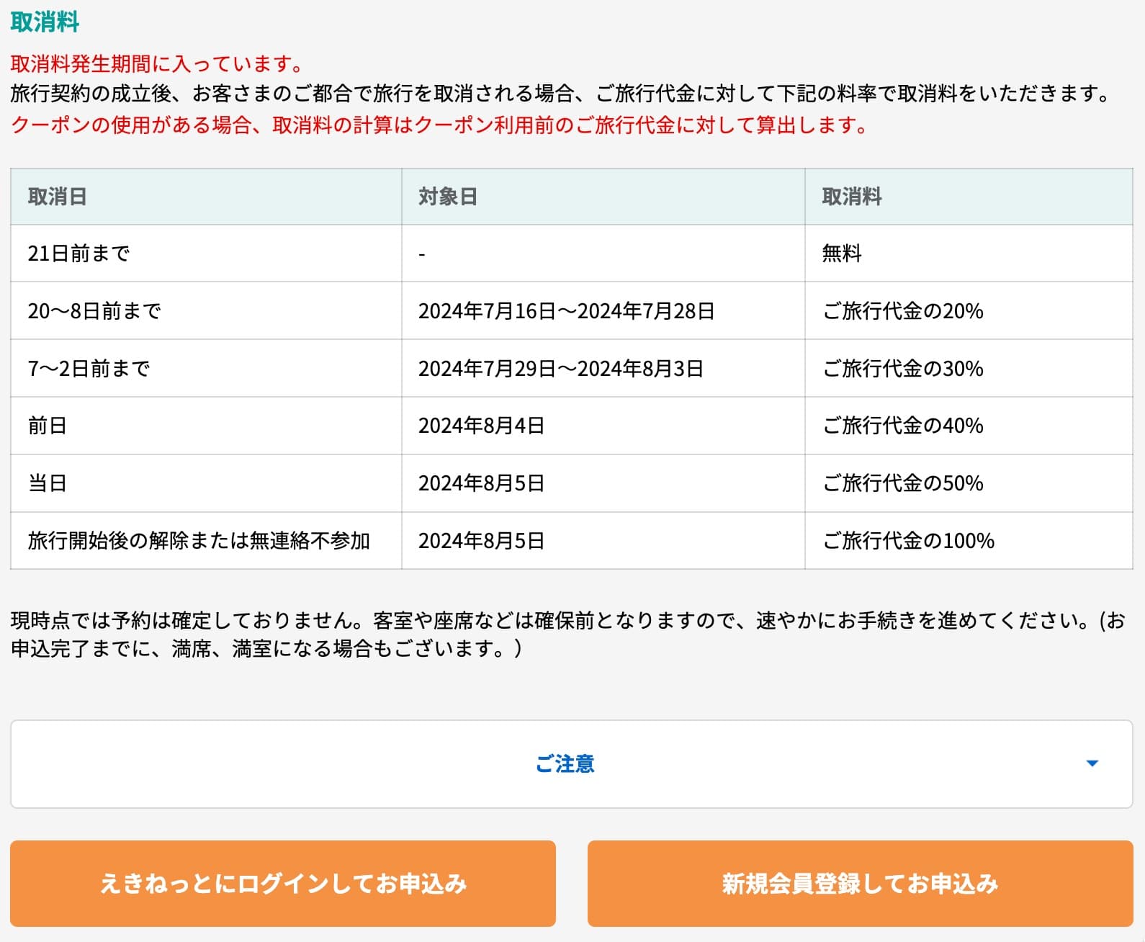1145x942 pixels.
Task: Select the 取消料 section heading
Action: pyautogui.click(x=45, y=22)
